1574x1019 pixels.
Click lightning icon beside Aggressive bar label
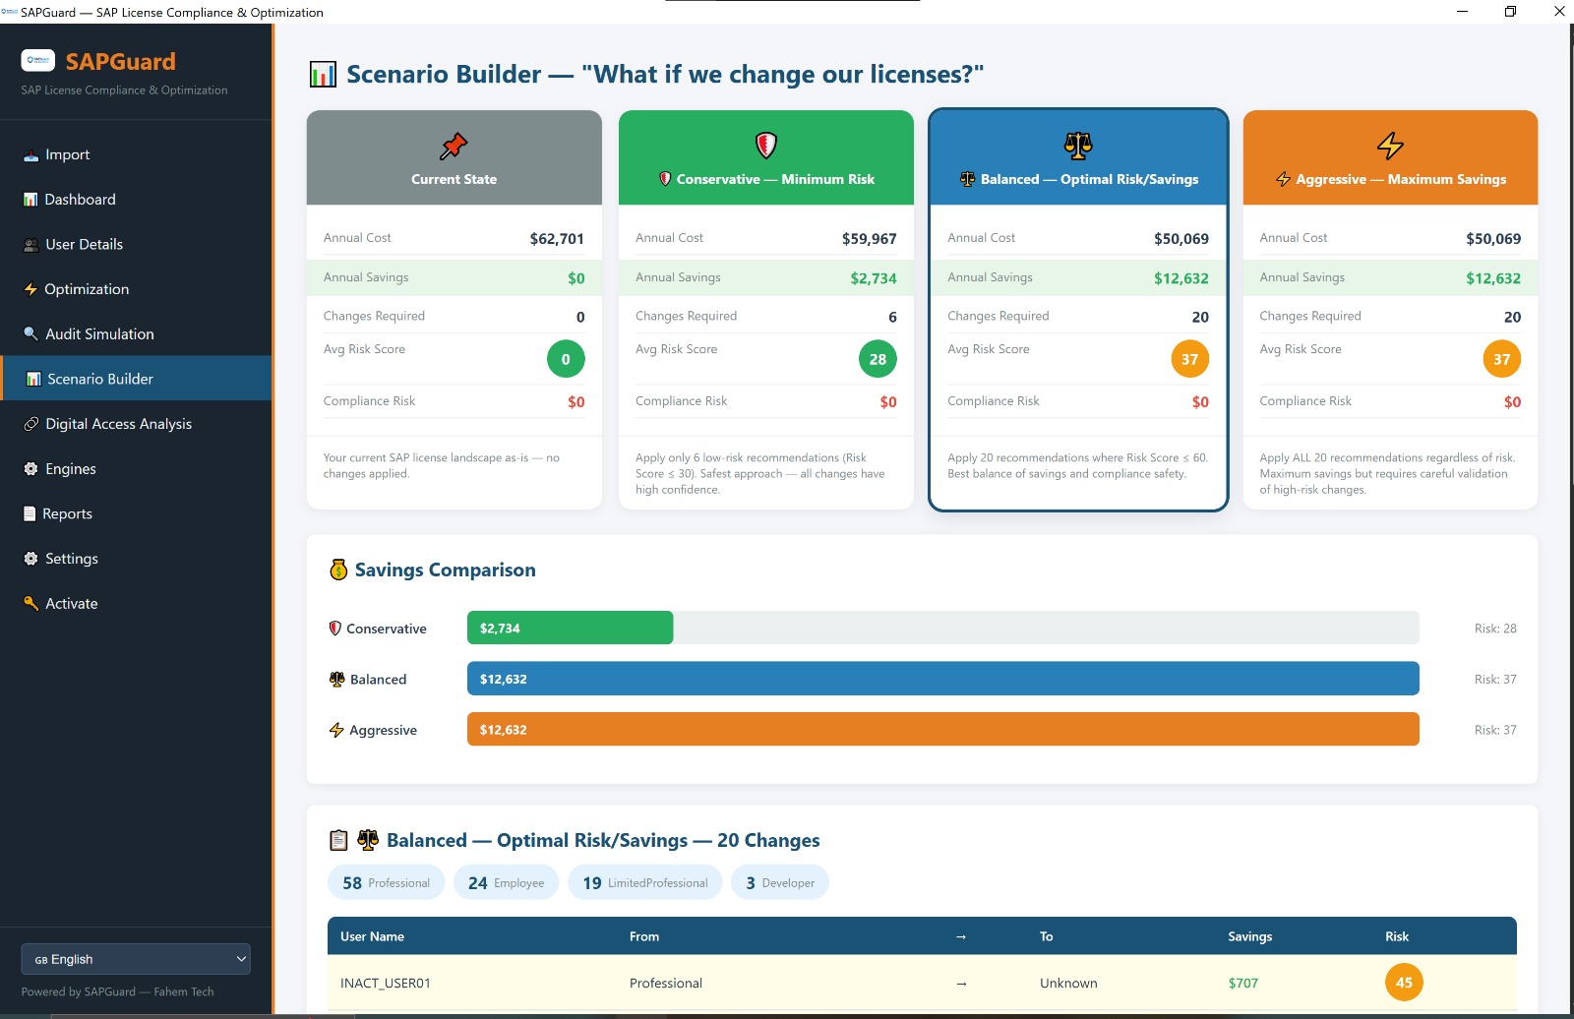[336, 730]
